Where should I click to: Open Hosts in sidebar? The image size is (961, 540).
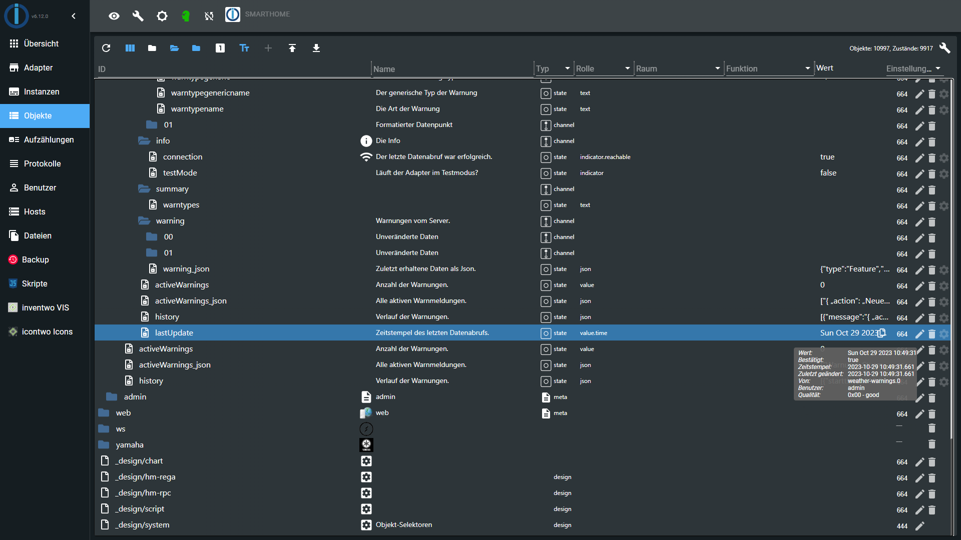pos(45,211)
